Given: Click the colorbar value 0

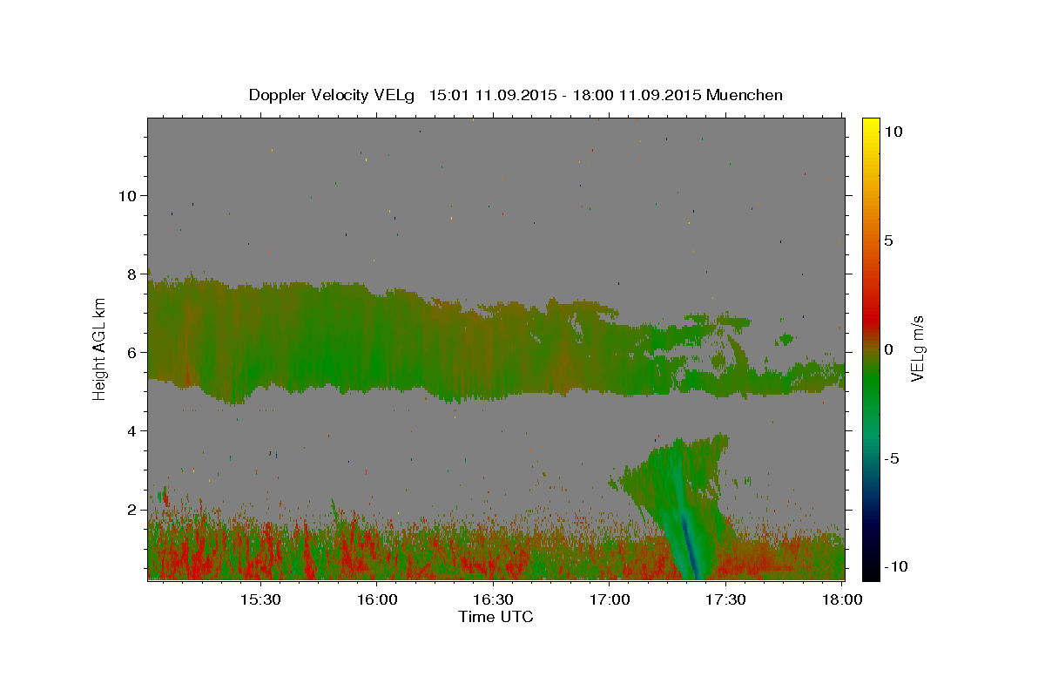Looking at the screenshot, I should 888,349.
